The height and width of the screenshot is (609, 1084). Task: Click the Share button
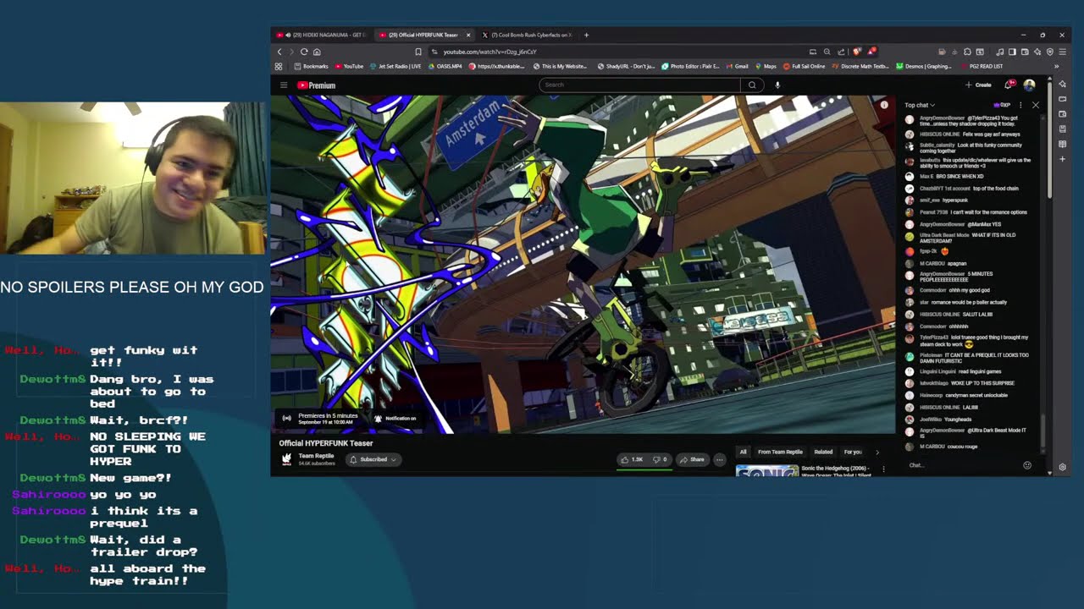[691, 459]
